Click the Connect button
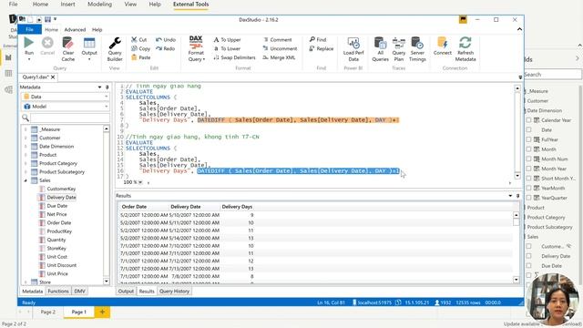This screenshot has width=583, height=328. (442, 46)
